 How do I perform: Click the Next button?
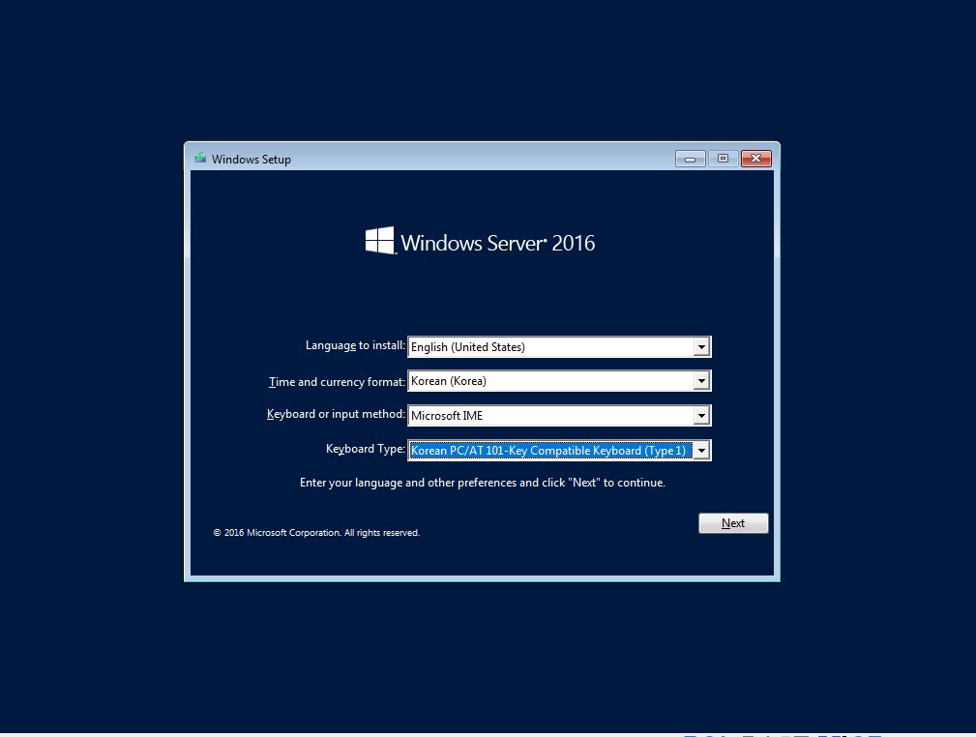(733, 523)
